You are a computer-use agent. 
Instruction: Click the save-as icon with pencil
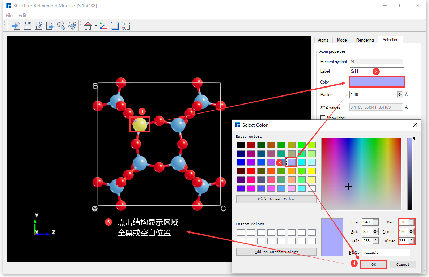(39, 26)
